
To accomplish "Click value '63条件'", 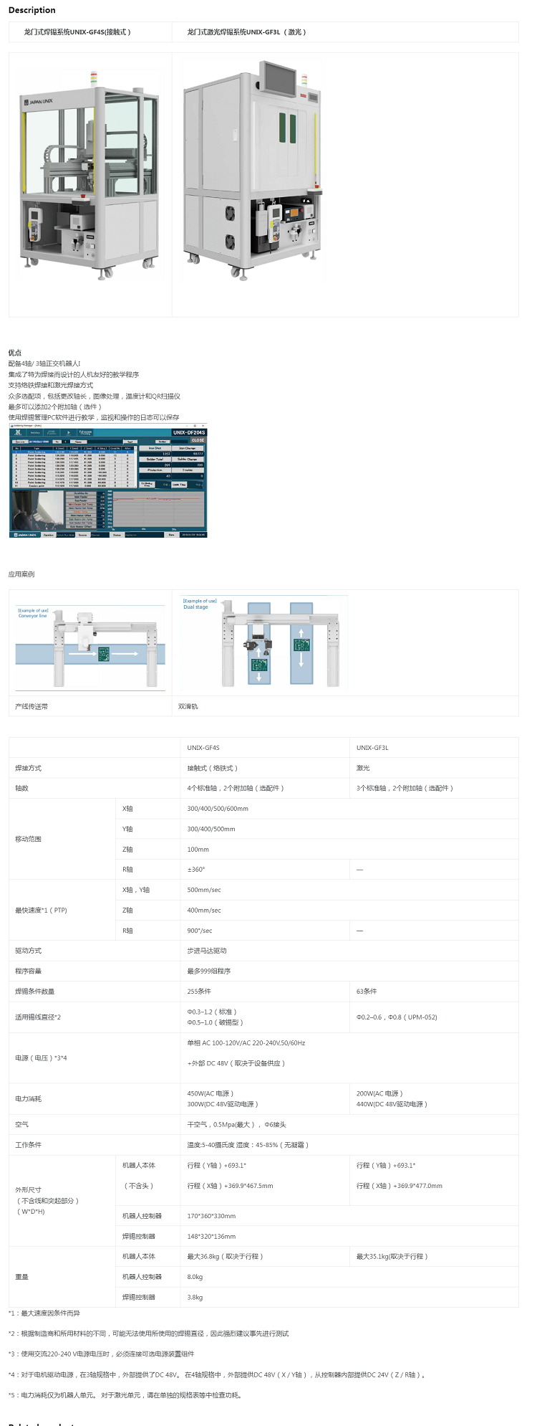I will pyautogui.click(x=367, y=992).
